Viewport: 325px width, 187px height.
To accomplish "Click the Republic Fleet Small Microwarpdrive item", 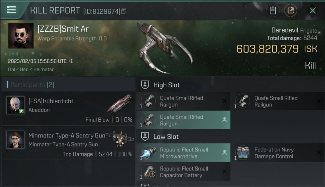I will click(183, 153).
